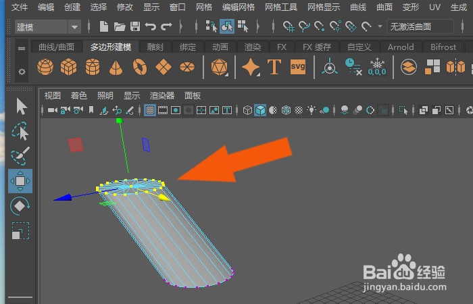This screenshot has height=304, width=473.
Task: Toggle snap to curves magnet
Action: click(304, 26)
